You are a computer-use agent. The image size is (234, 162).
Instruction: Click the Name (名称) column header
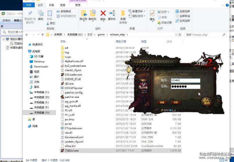[x=63, y=41]
